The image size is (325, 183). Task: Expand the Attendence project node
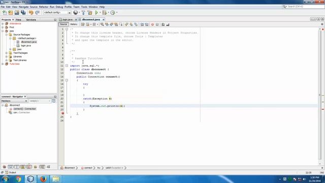(x=3, y=24)
